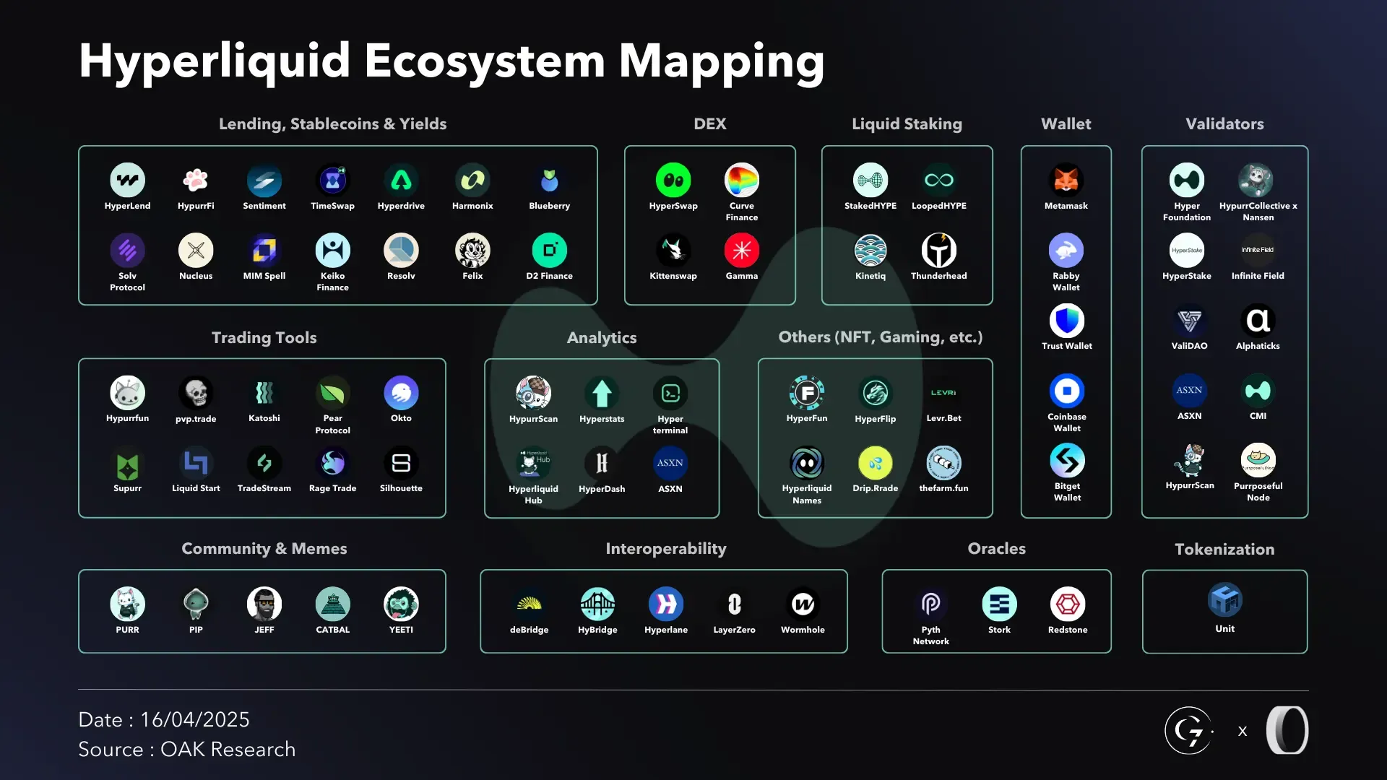
Task: Select the Metamask fox icon
Action: coord(1066,180)
